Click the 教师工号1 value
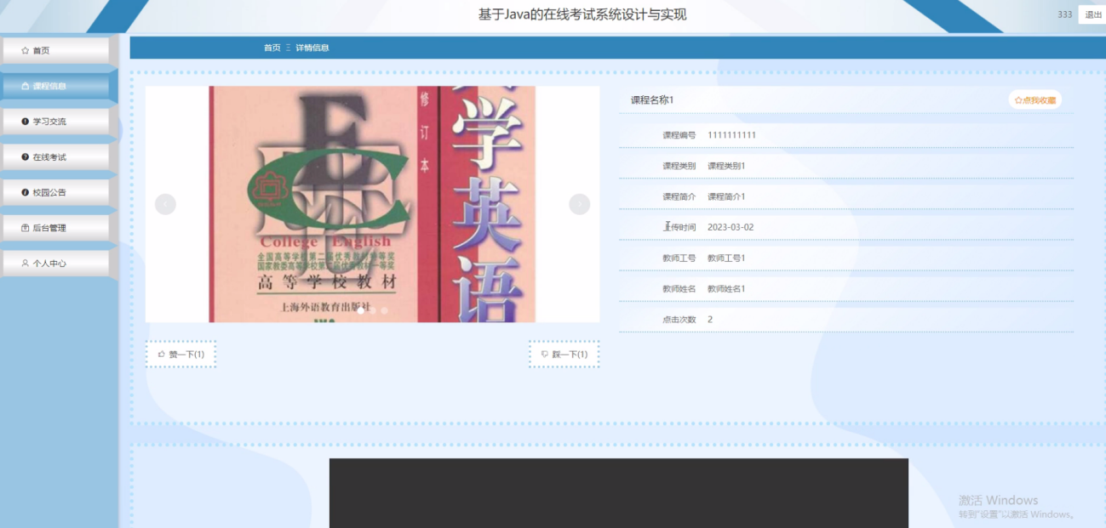 click(x=726, y=258)
